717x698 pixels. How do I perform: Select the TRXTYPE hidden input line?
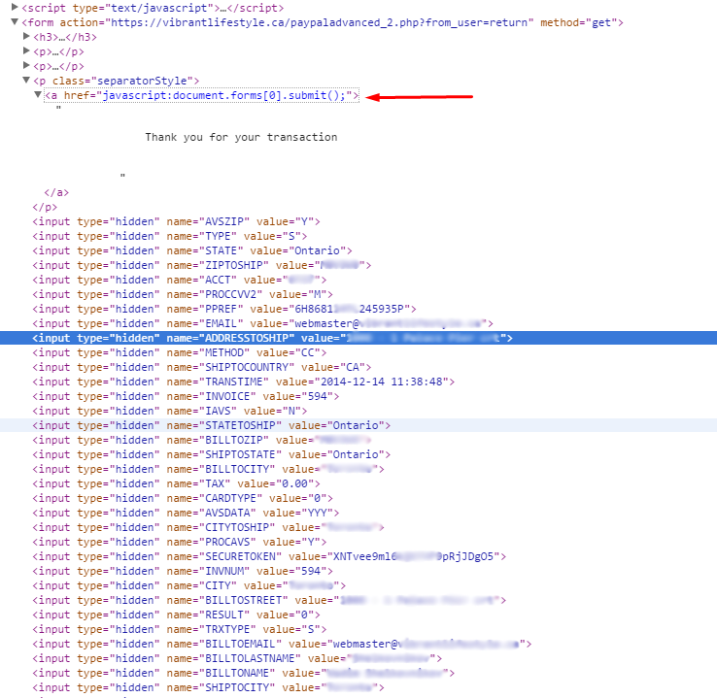(179, 630)
